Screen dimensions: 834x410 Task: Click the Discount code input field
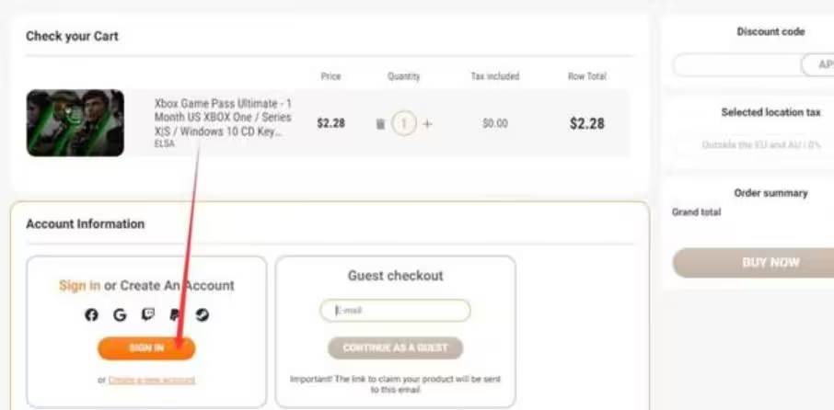(x=738, y=64)
